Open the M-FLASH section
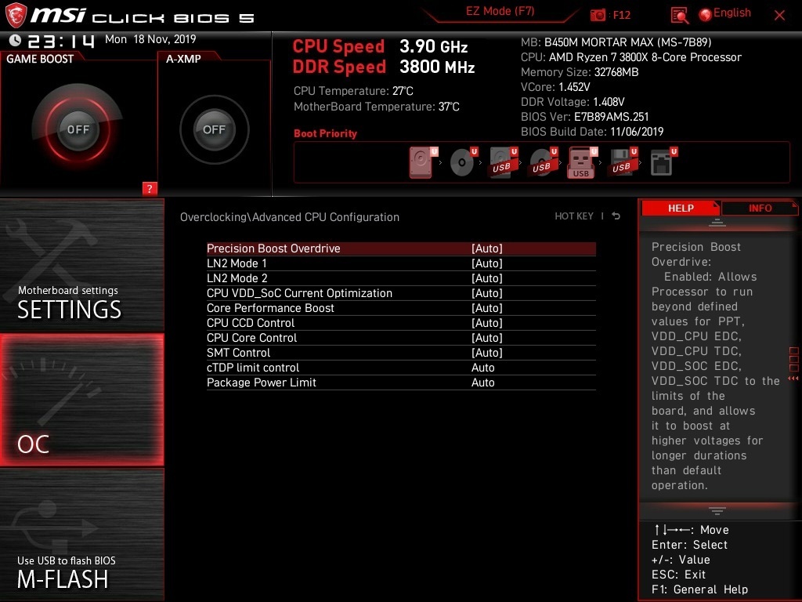The height and width of the screenshot is (602, 802). [x=81, y=535]
